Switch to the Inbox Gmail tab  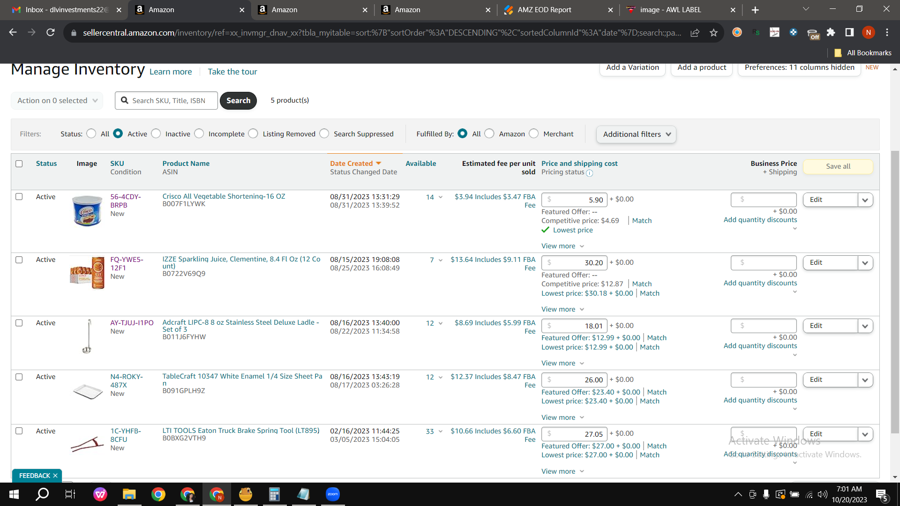pos(66,10)
